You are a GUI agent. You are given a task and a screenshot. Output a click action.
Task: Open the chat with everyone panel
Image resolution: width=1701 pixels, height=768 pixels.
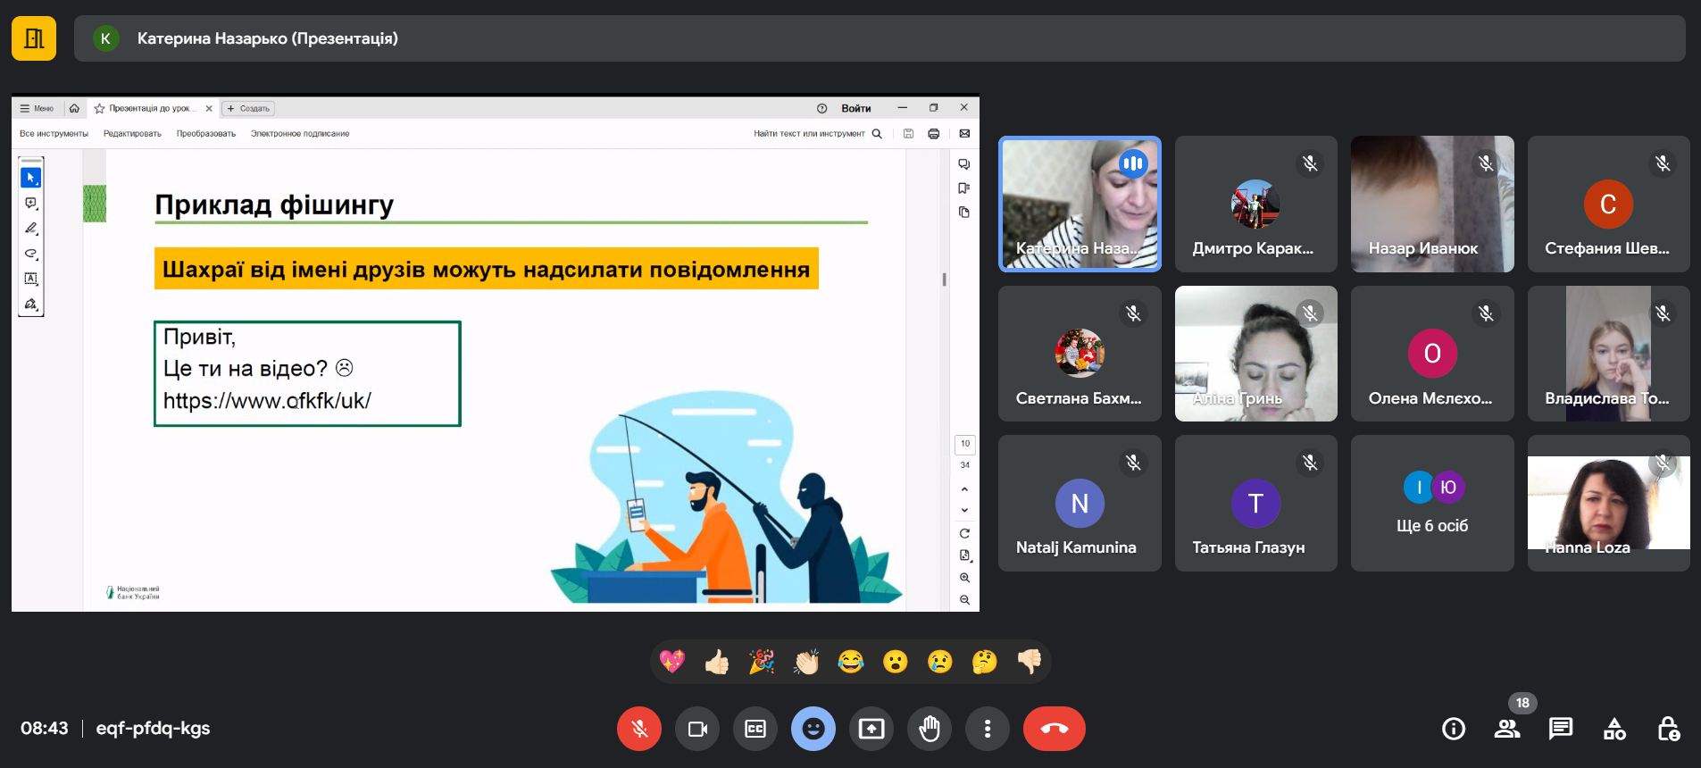click(1561, 729)
